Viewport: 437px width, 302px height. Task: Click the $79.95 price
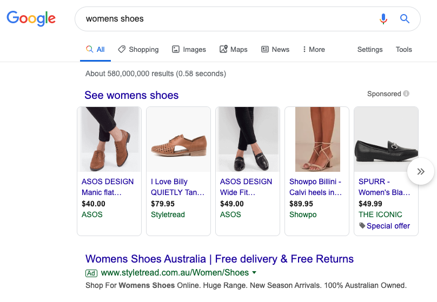(x=162, y=204)
